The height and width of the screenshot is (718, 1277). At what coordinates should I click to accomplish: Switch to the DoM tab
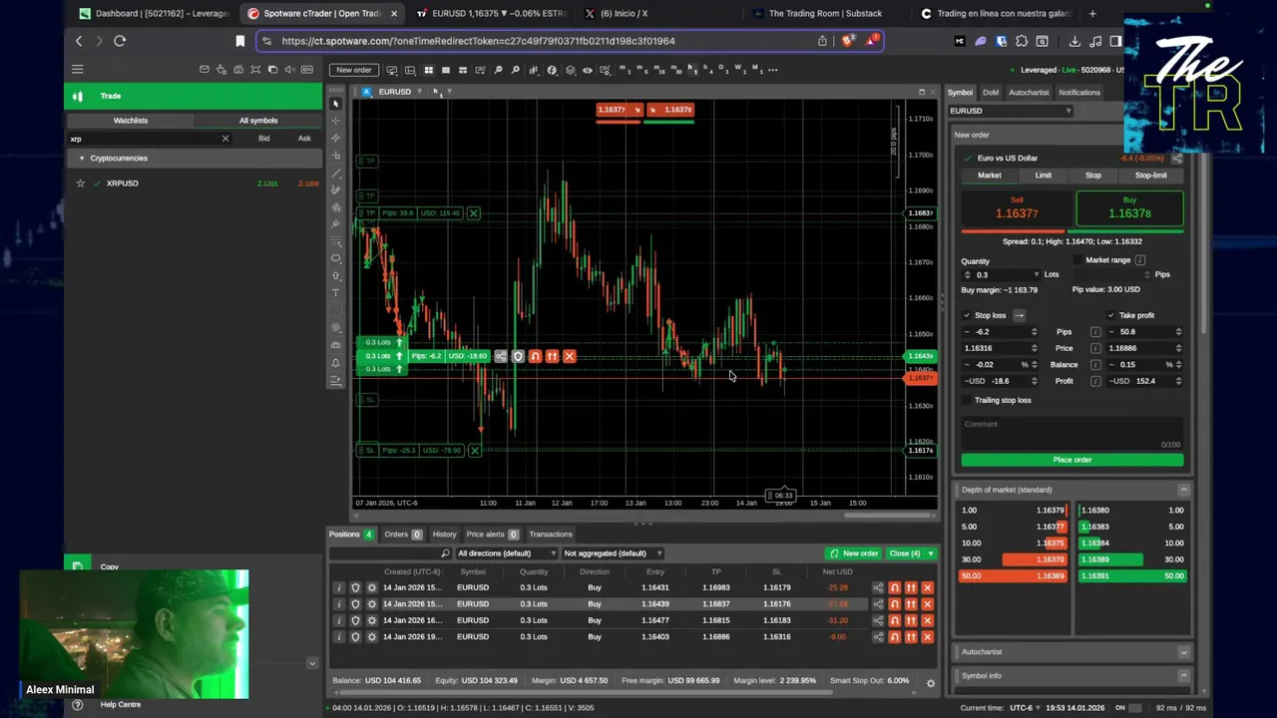coord(990,92)
